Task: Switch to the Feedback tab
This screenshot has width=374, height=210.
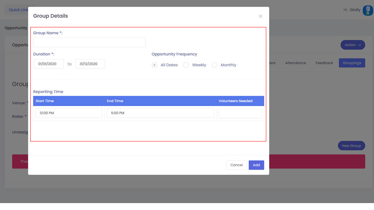Action: pyautogui.click(x=324, y=63)
